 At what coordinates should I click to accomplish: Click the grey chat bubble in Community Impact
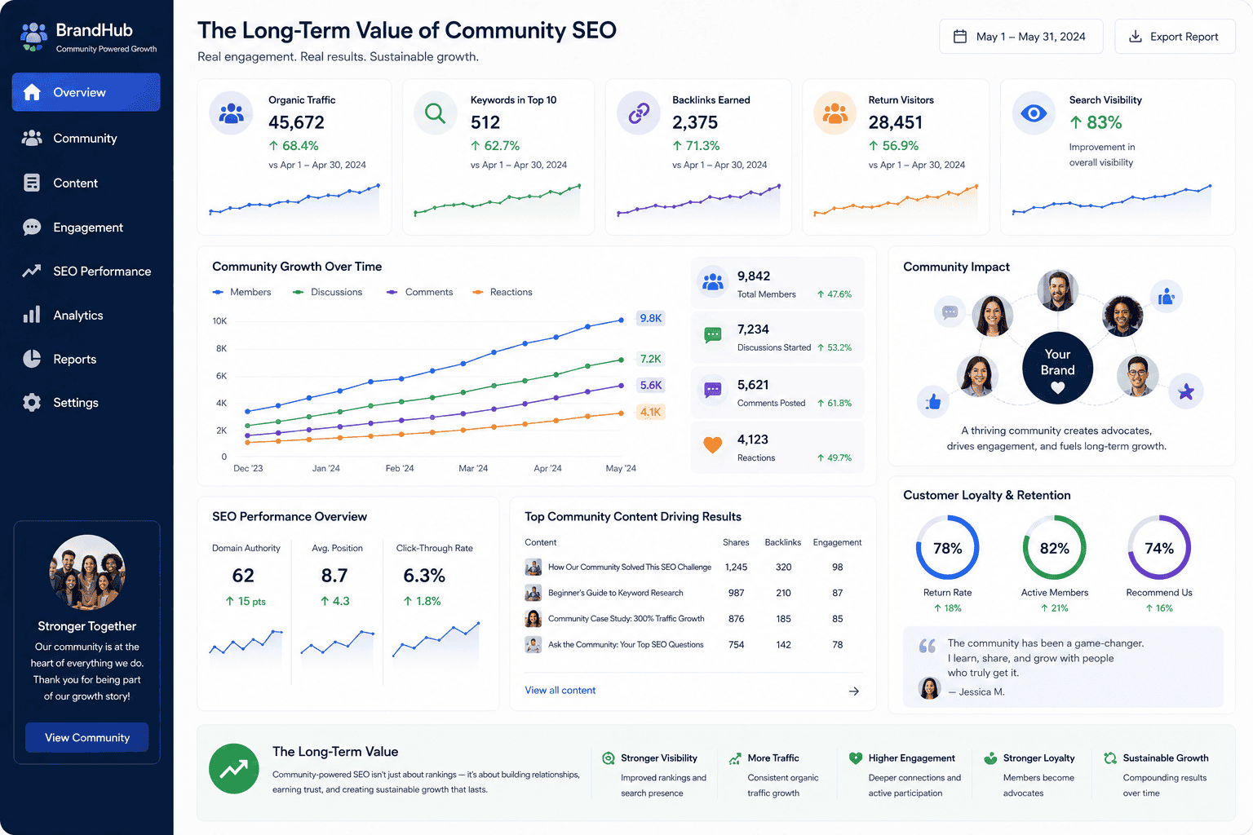(x=950, y=311)
